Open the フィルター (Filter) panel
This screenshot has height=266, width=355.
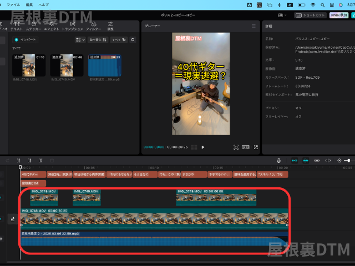(x=93, y=25)
